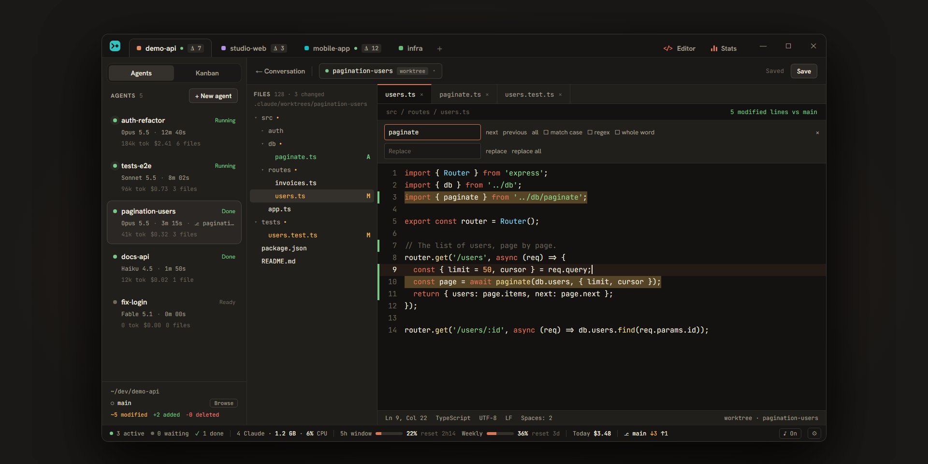928x464 pixels.
Task: Switch to the studio-web project tab
Action: click(254, 48)
